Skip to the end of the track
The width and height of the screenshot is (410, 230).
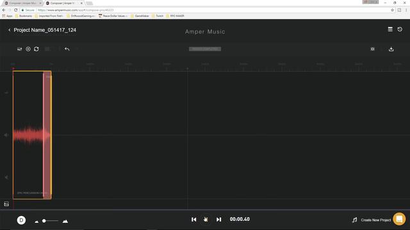point(219,220)
